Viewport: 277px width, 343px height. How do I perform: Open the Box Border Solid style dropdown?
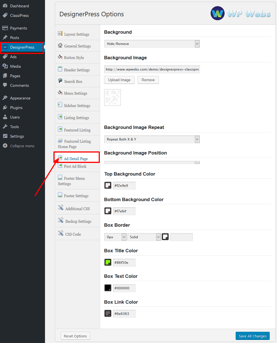pyautogui.click(x=144, y=237)
